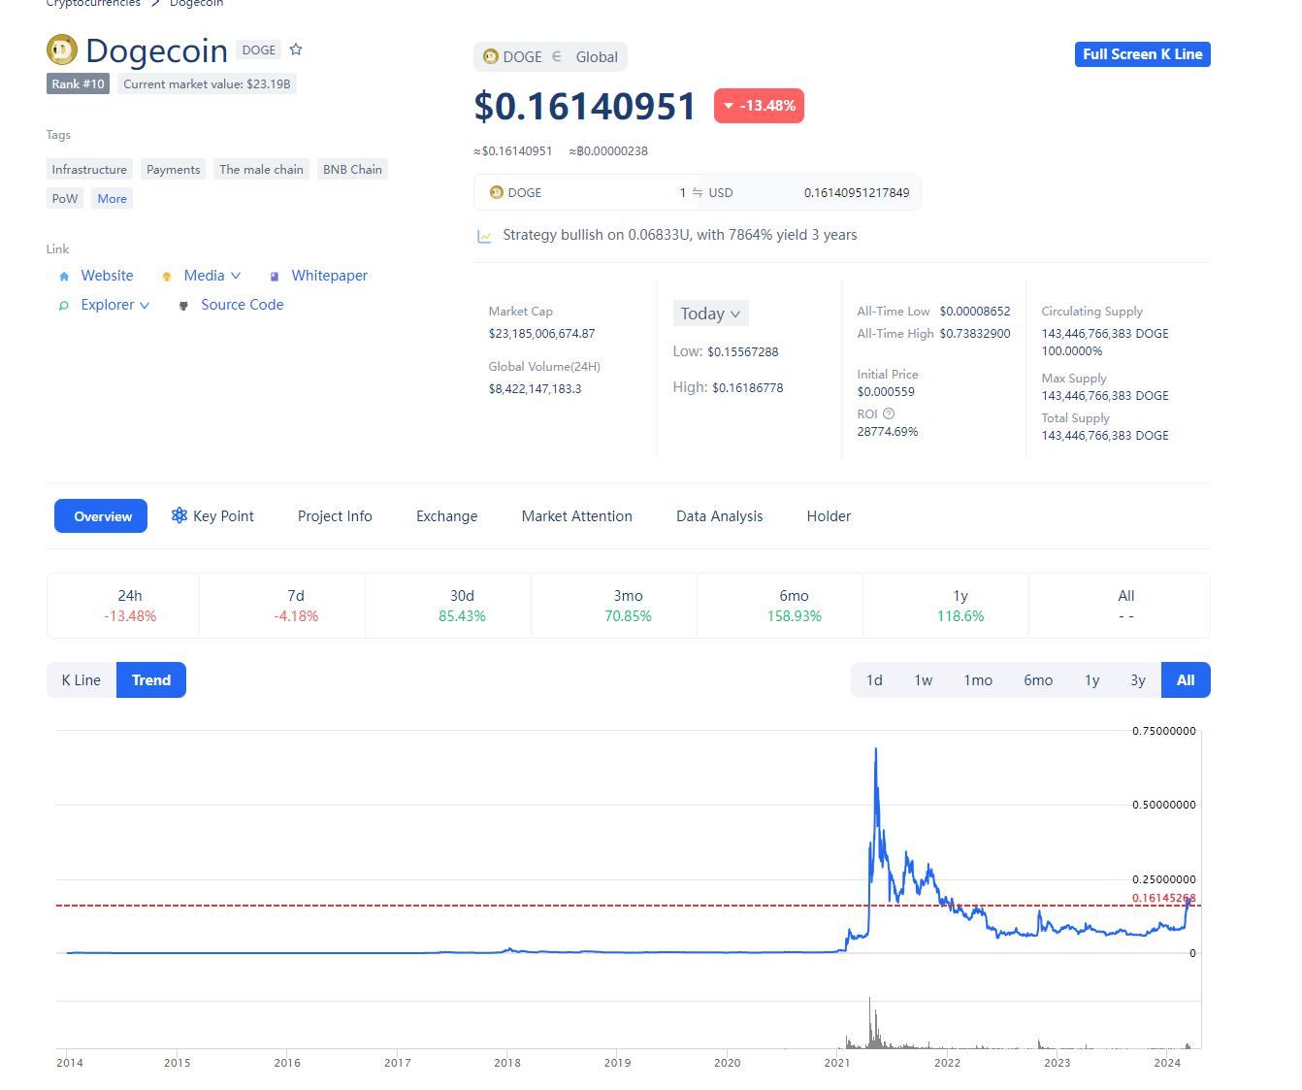Click the Full Screen K Line button
Screen dimensions: 1302x1090
click(1142, 54)
